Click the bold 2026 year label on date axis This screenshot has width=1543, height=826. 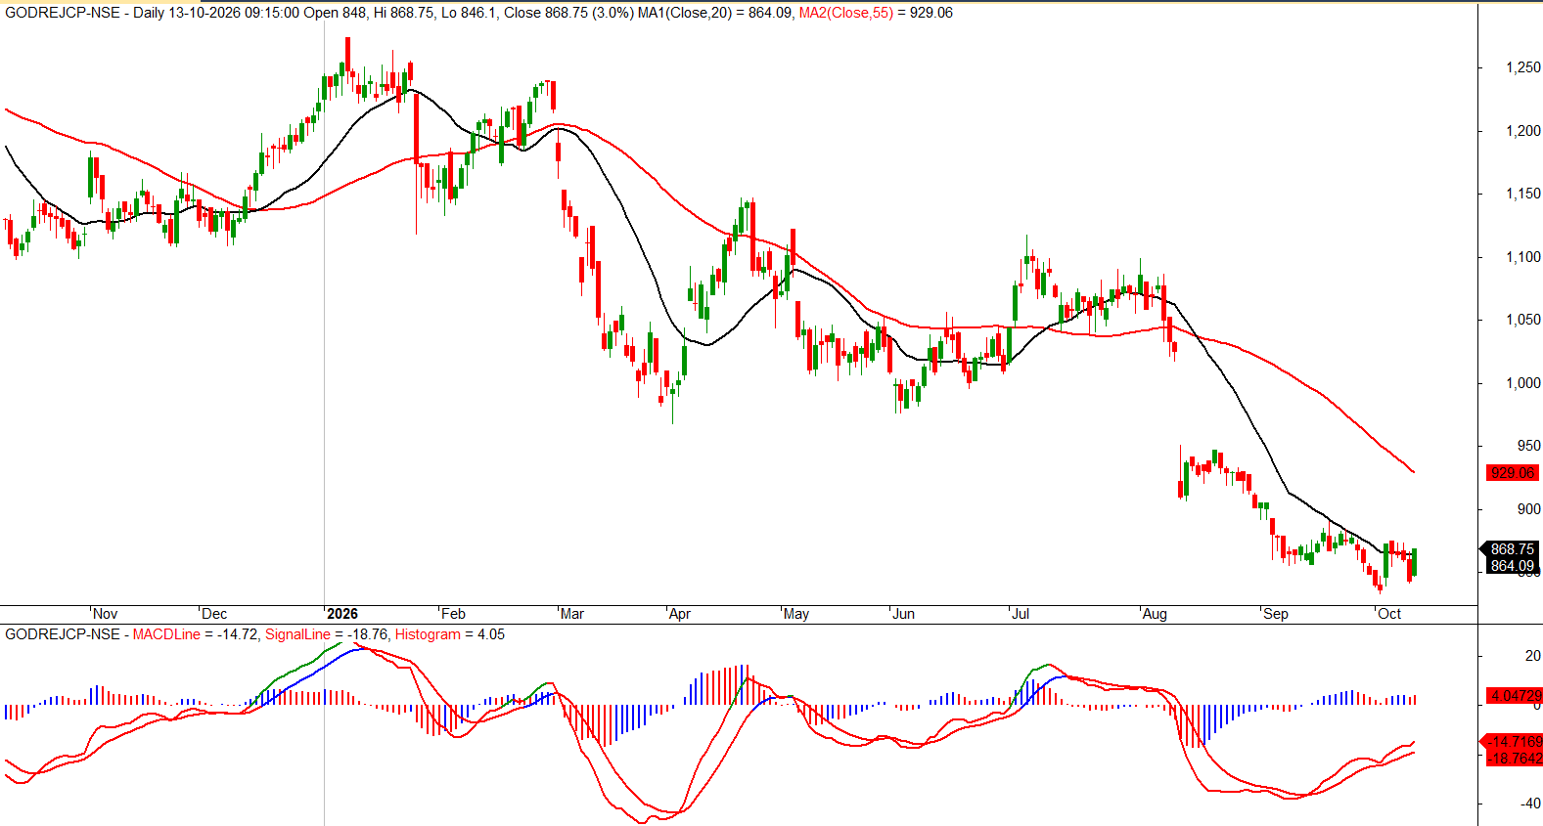(342, 614)
